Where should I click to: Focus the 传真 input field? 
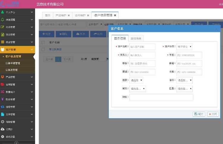[189, 72]
